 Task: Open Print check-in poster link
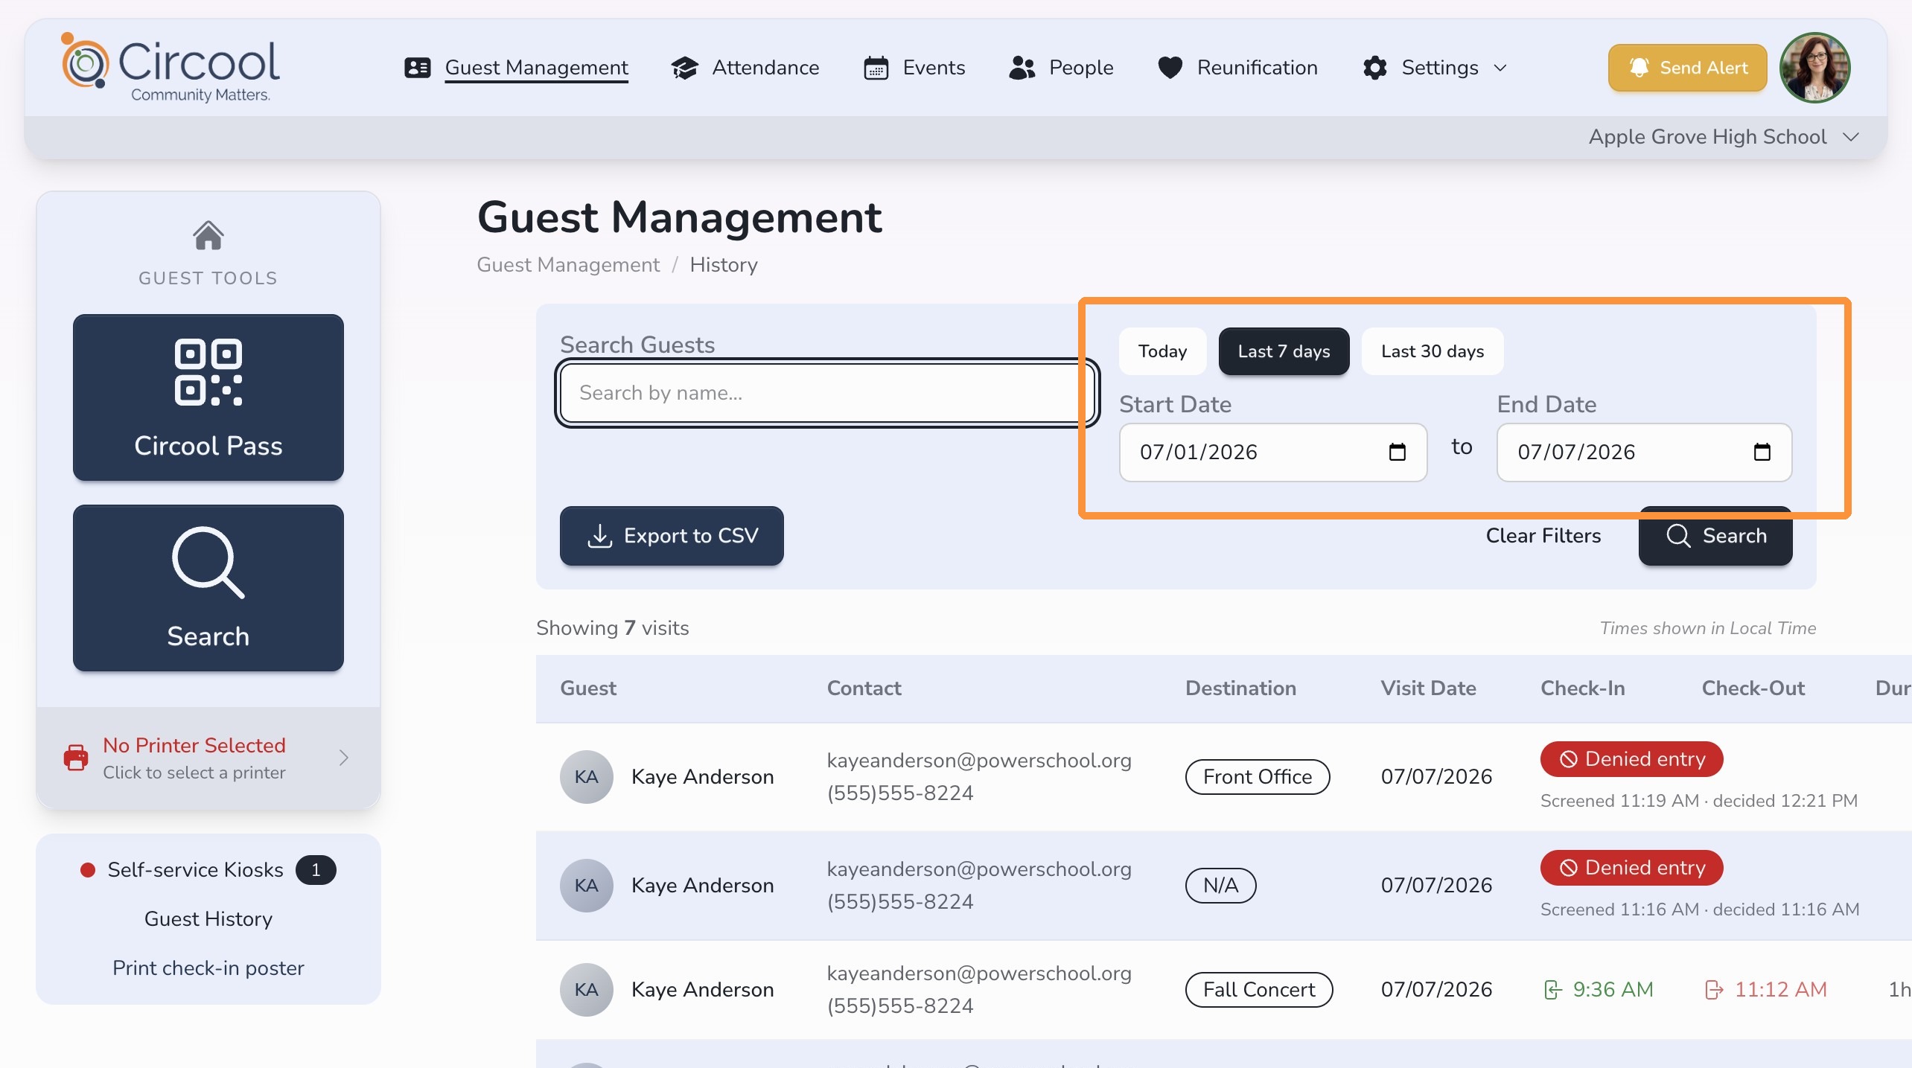point(208,968)
